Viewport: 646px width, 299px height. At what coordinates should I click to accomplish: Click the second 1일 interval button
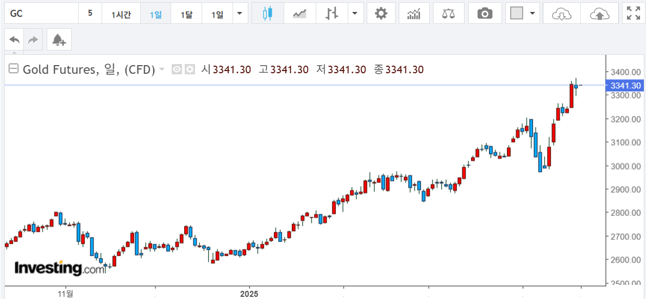coord(217,14)
